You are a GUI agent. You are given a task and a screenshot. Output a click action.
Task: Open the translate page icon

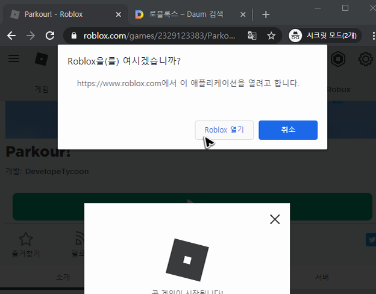click(252, 36)
